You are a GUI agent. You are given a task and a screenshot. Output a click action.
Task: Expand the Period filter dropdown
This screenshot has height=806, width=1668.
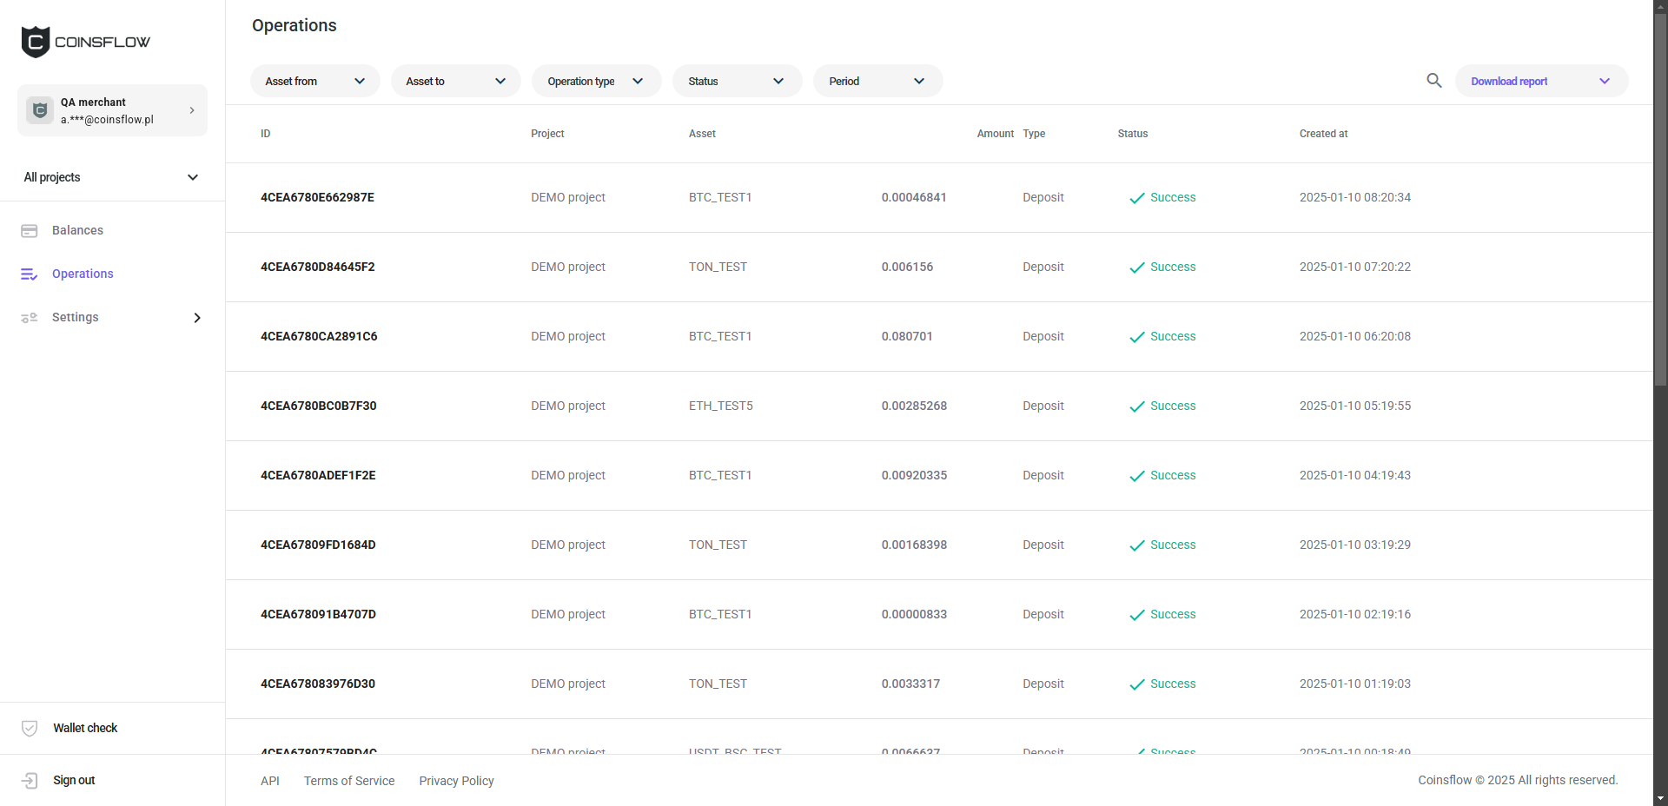point(877,81)
